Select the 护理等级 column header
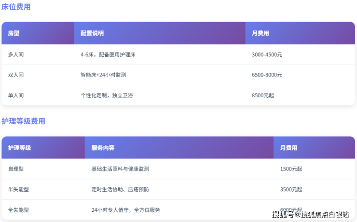This screenshot has width=357, height=222. (19, 148)
